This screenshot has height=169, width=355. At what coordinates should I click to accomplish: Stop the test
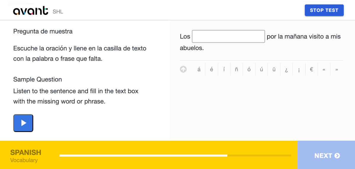[x=324, y=10]
